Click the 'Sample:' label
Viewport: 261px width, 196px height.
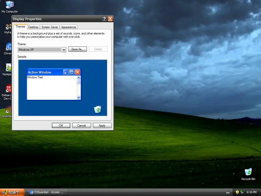(x=22, y=57)
